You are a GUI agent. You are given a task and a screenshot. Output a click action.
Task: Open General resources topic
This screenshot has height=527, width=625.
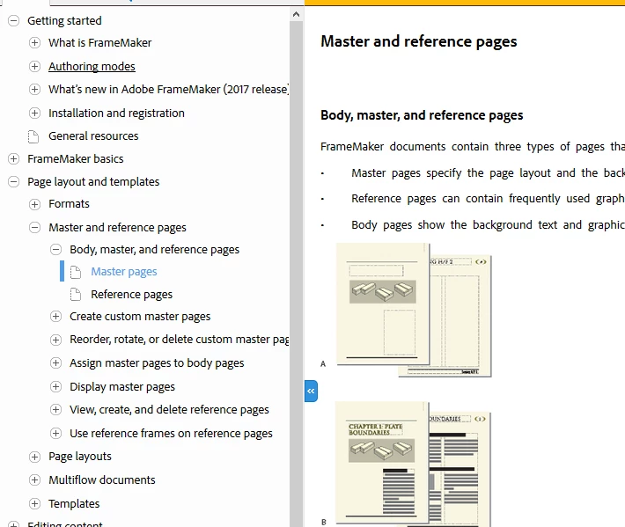pos(93,136)
